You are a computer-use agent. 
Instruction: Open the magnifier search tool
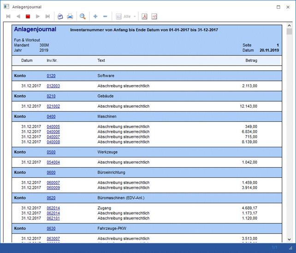point(83,17)
